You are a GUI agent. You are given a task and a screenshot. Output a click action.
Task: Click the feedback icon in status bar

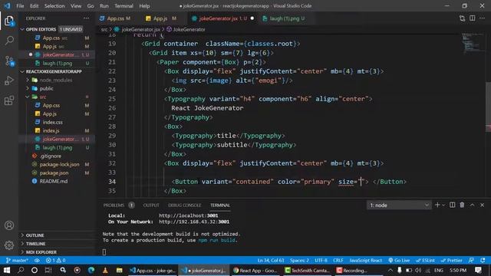[471, 260]
